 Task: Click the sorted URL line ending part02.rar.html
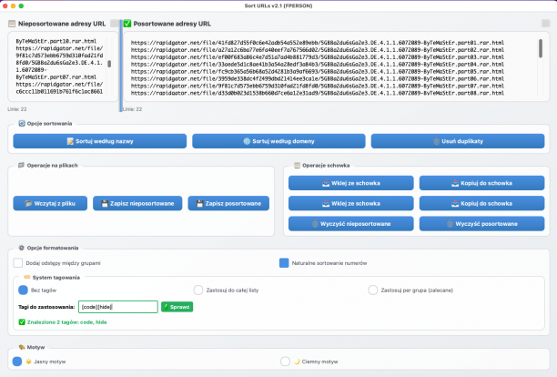(x=318, y=50)
